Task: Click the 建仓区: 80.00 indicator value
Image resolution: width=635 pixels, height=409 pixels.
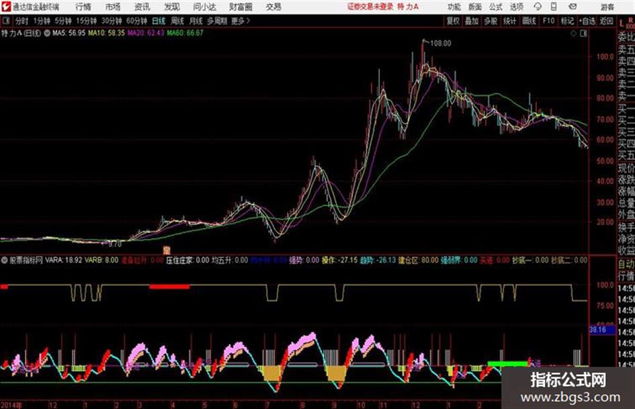Action: pos(419,260)
